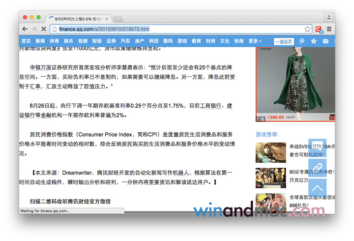Viewport: 354px width, 241px height.
Task: Open the 游戏推荐 heading link
Action: 266,134
